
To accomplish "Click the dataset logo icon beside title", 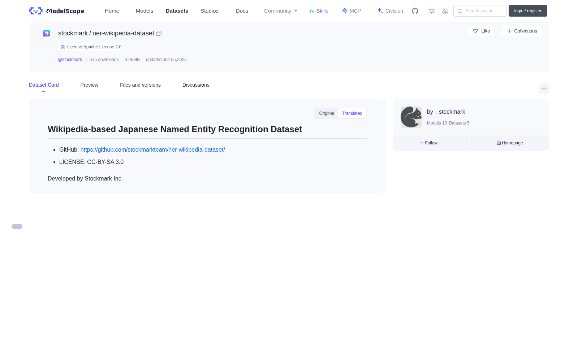I will pyautogui.click(x=47, y=33).
